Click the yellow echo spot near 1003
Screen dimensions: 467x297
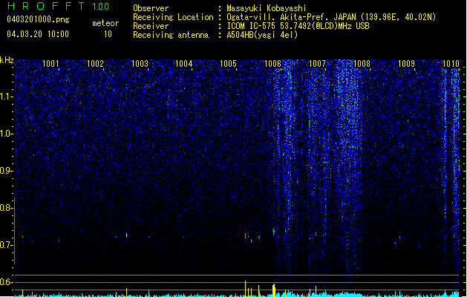coord(126,235)
